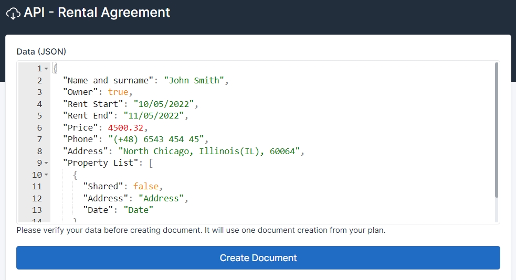Viewport: 516px width, 280px height.
Task: Click the opening bracket after "Property List"
Action: pyautogui.click(x=151, y=163)
